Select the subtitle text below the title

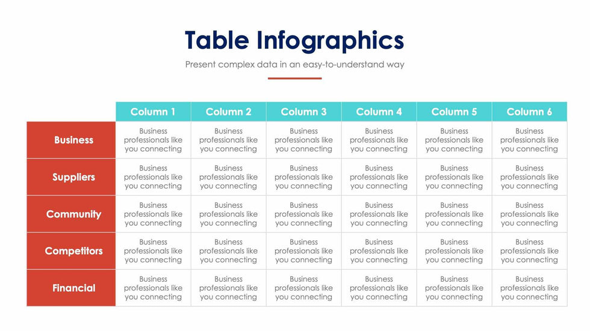tap(294, 64)
